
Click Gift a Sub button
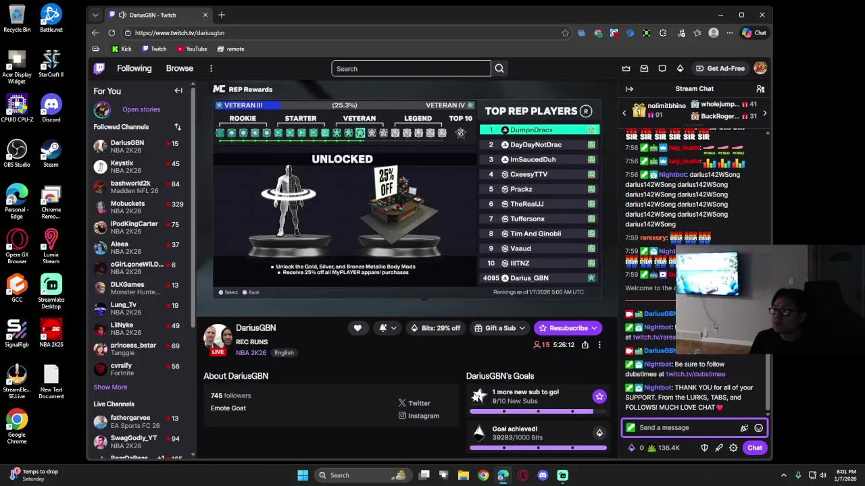499,328
